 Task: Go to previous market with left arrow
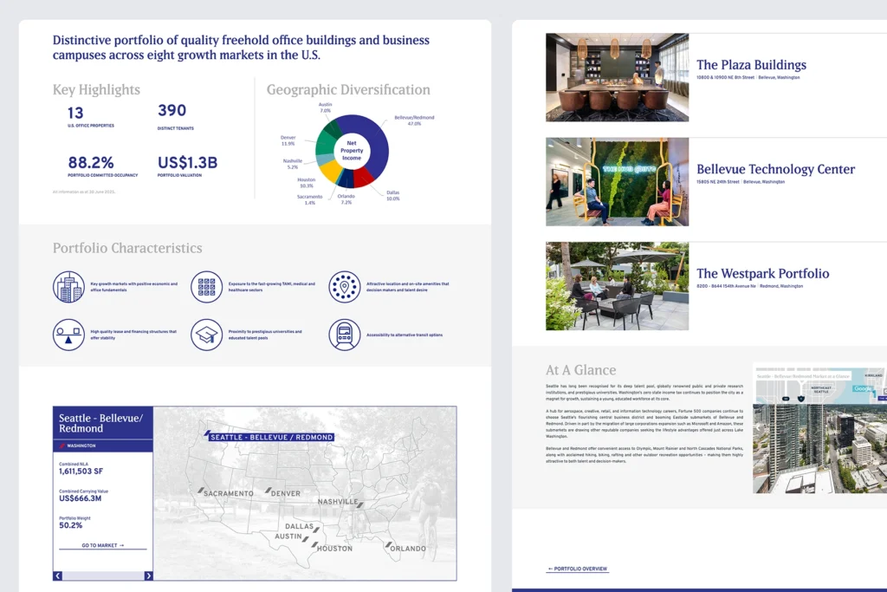point(58,576)
